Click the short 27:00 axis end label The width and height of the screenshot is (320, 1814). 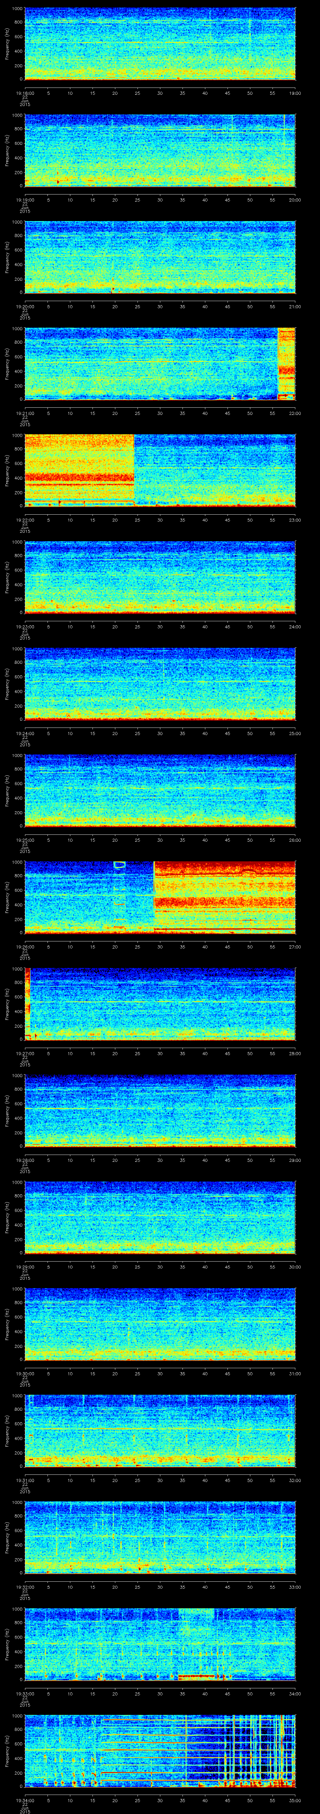pos(295,946)
